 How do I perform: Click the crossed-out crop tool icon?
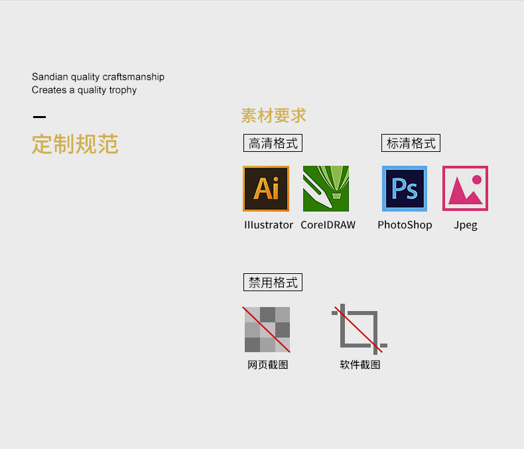pos(360,329)
